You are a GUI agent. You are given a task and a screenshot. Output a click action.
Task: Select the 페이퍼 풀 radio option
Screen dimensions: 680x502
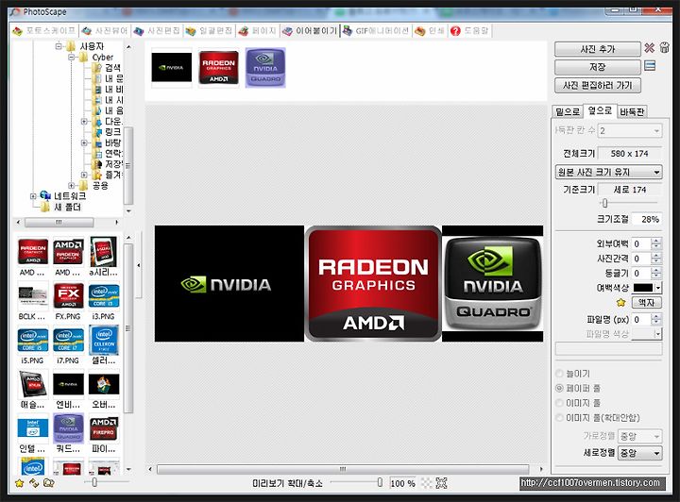click(559, 388)
